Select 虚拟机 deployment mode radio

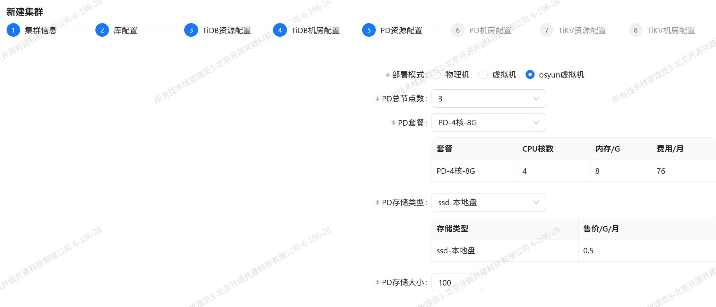click(x=483, y=75)
